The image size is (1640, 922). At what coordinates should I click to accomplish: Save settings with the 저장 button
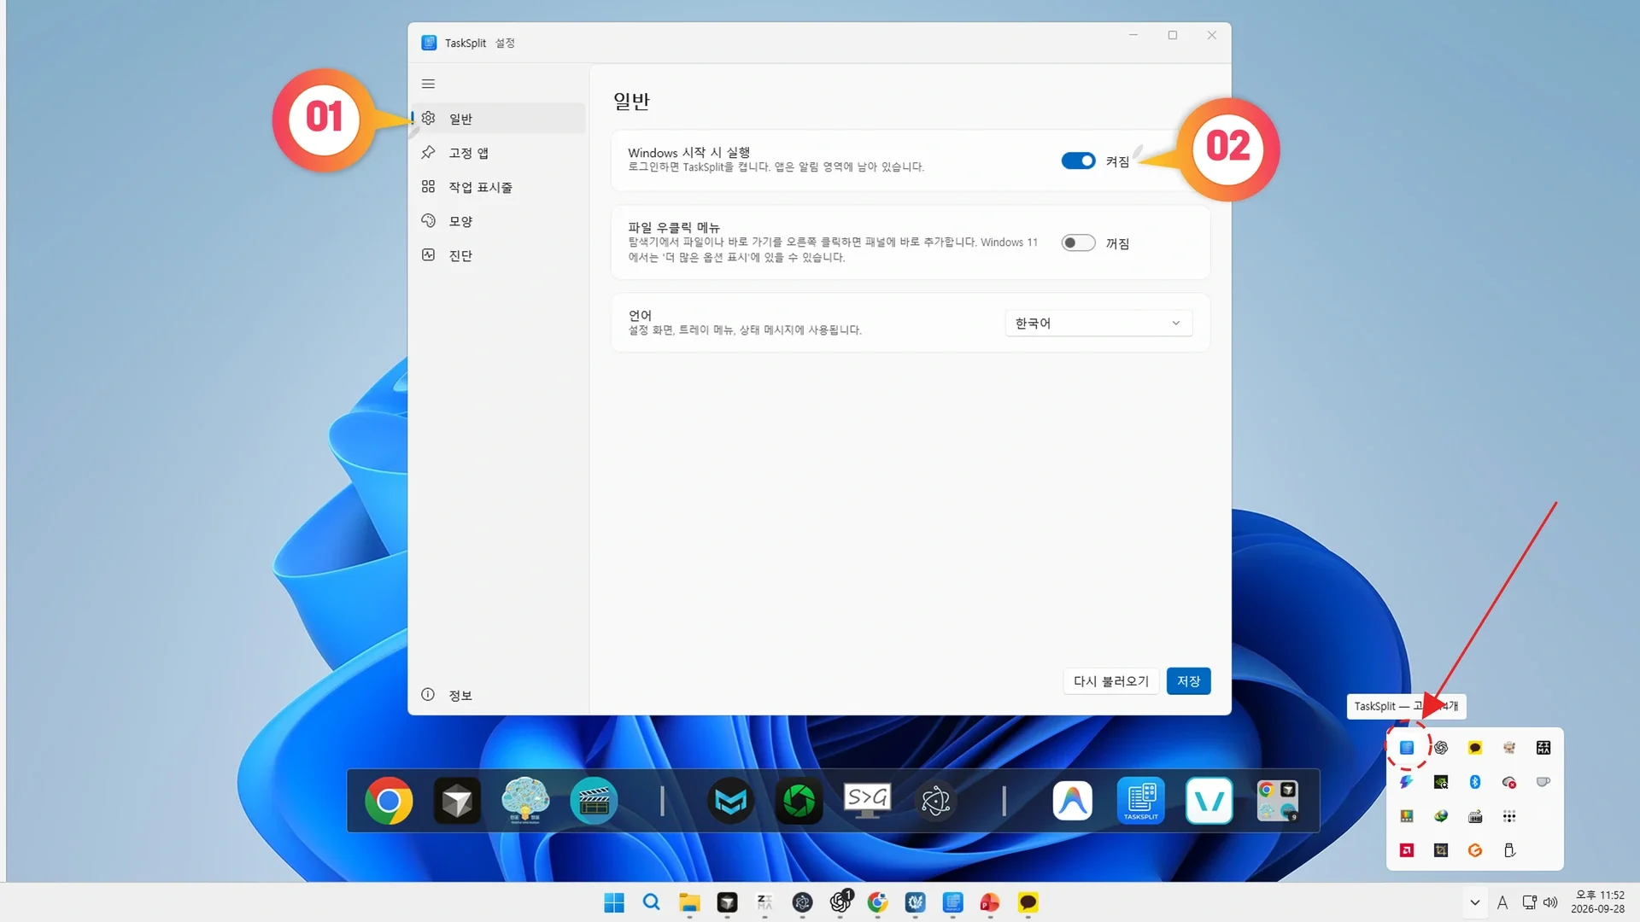click(x=1188, y=681)
